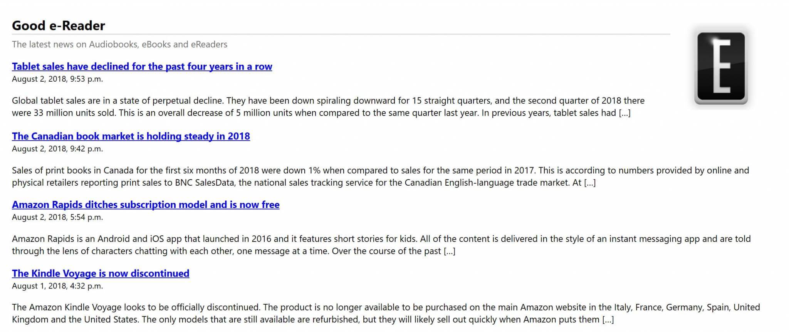The width and height of the screenshot is (789, 332).
Task: Click the ellipsis after "tablet sales had"
Action: tap(624, 113)
